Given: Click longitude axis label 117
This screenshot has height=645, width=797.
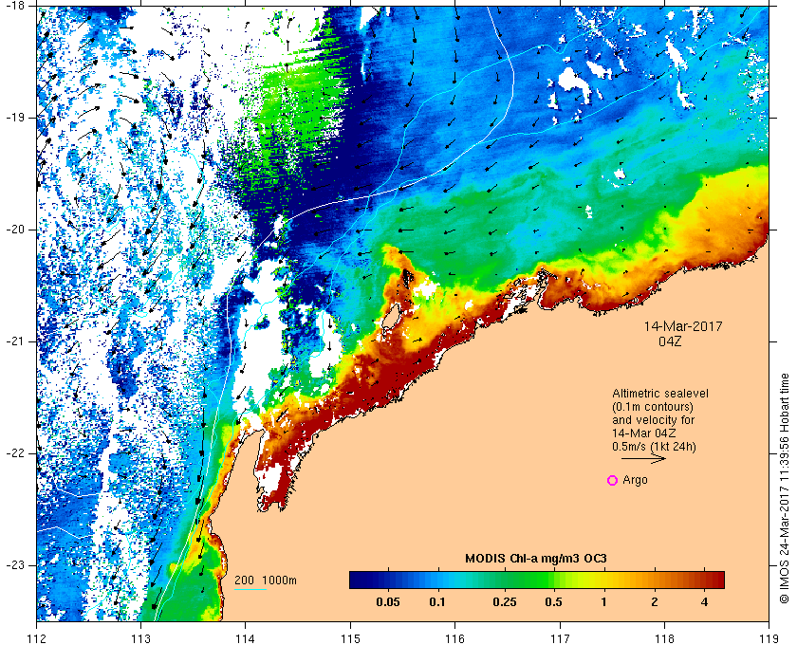Looking at the screenshot, I should tap(560, 637).
